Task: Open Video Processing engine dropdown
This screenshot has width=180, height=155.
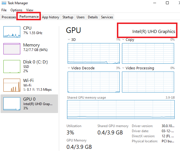Action: [123, 68]
